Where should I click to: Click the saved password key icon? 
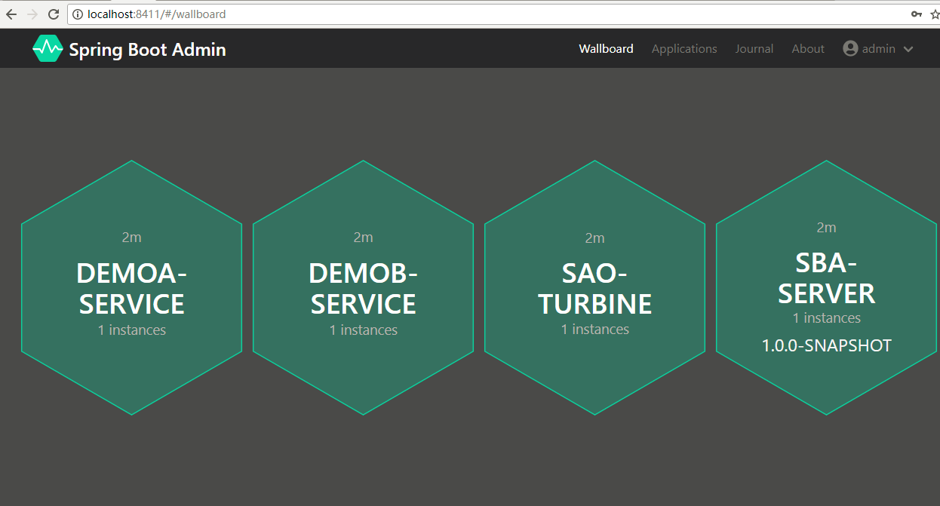point(916,14)
